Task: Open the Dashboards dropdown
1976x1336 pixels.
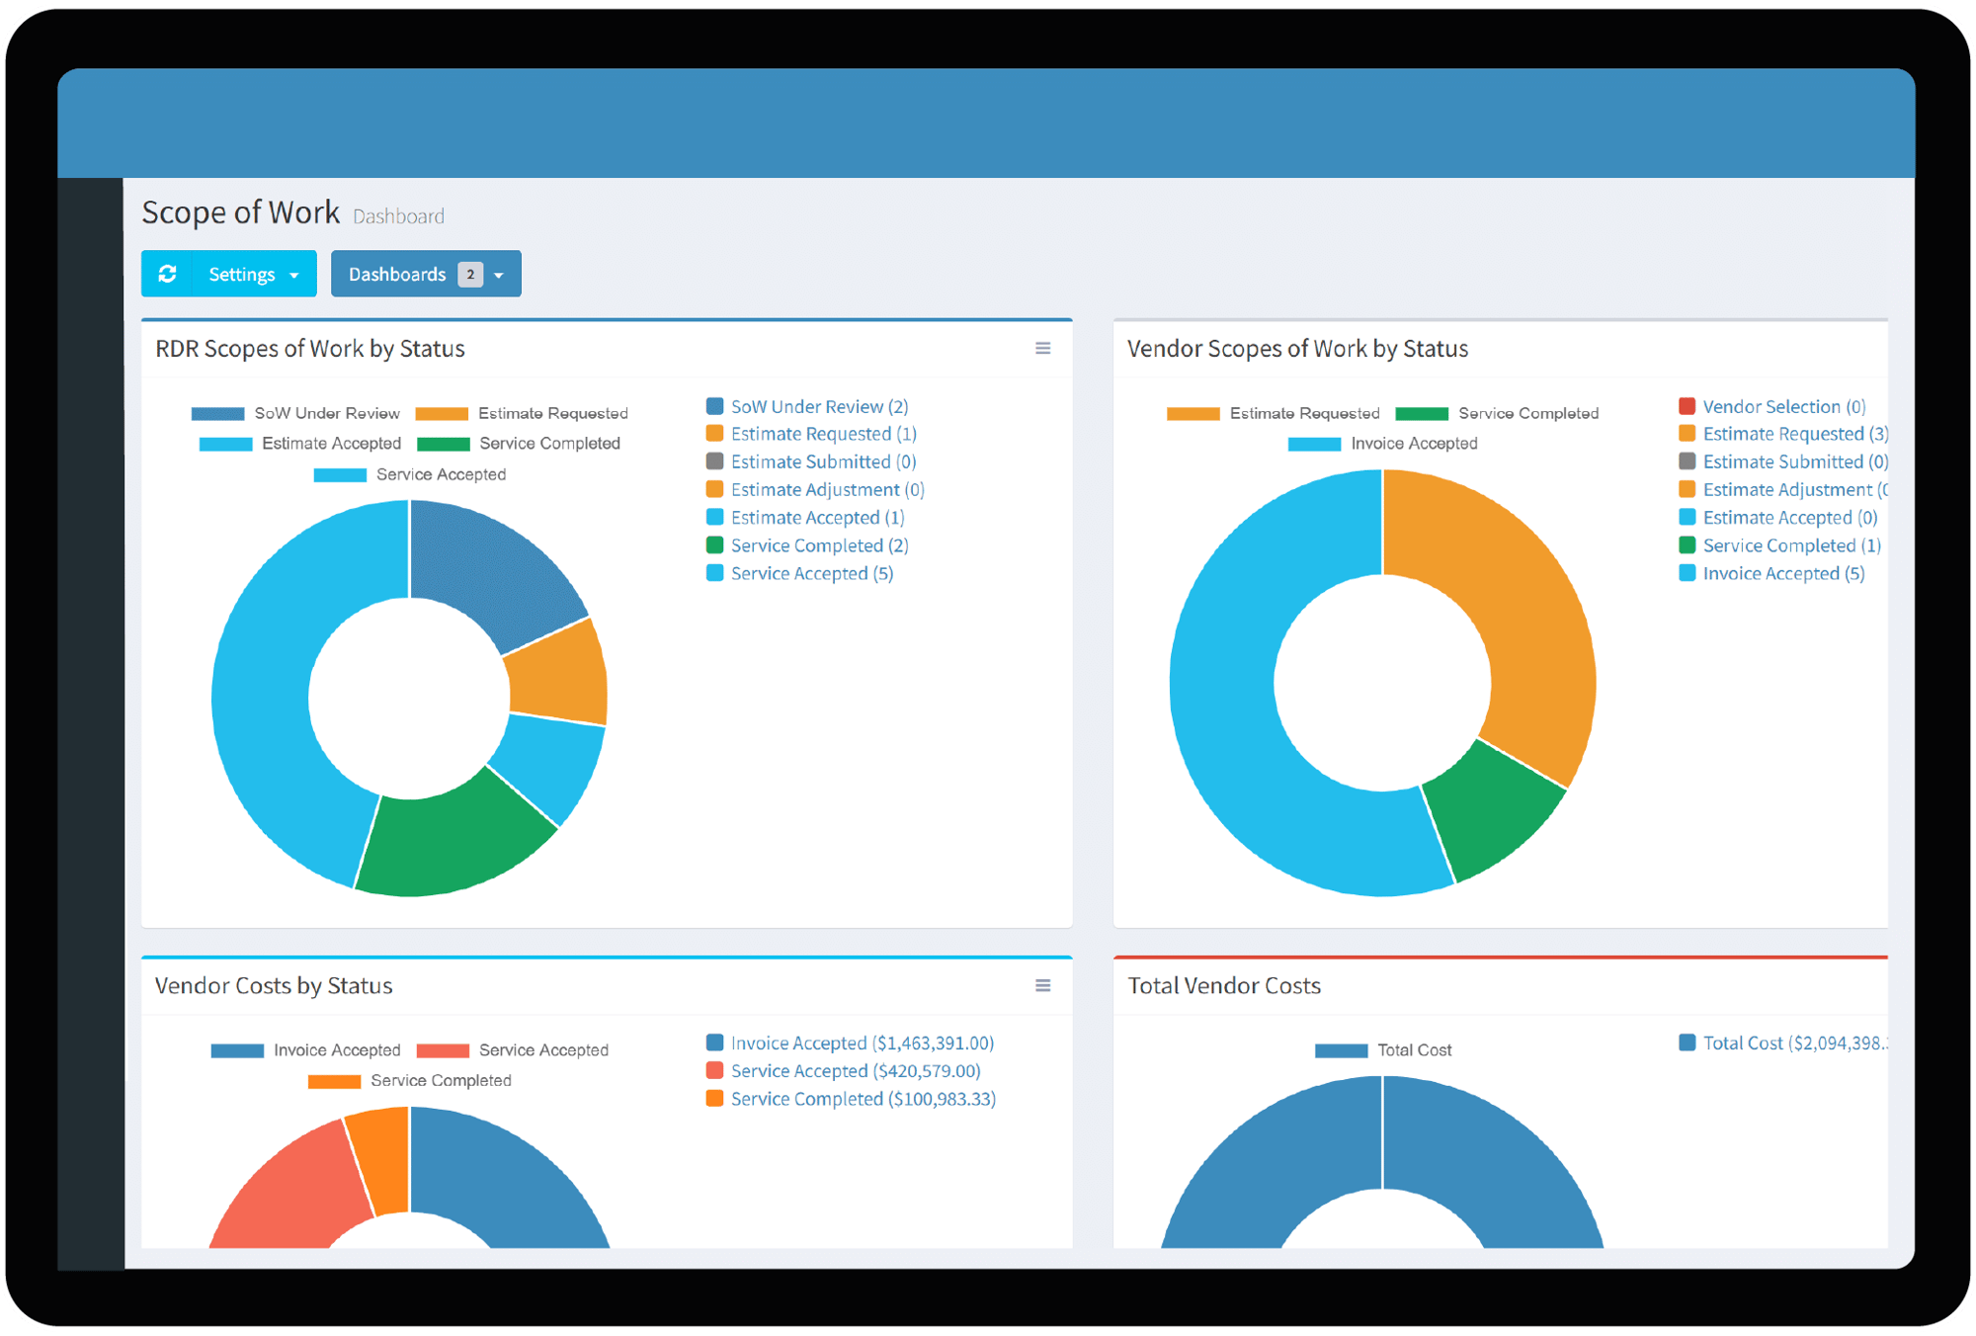Action: tap(426, 274)
